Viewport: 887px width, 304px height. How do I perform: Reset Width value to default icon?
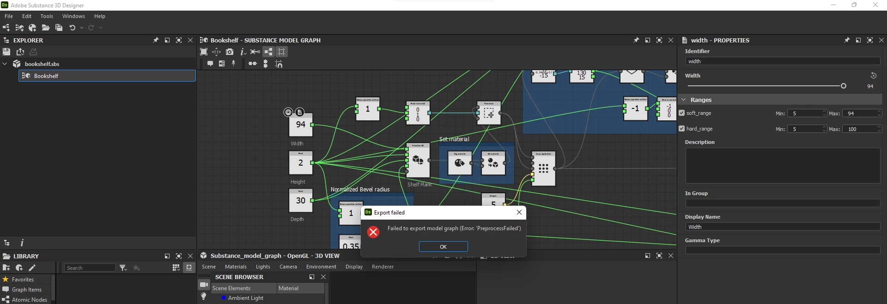click(x=873, y=76)
